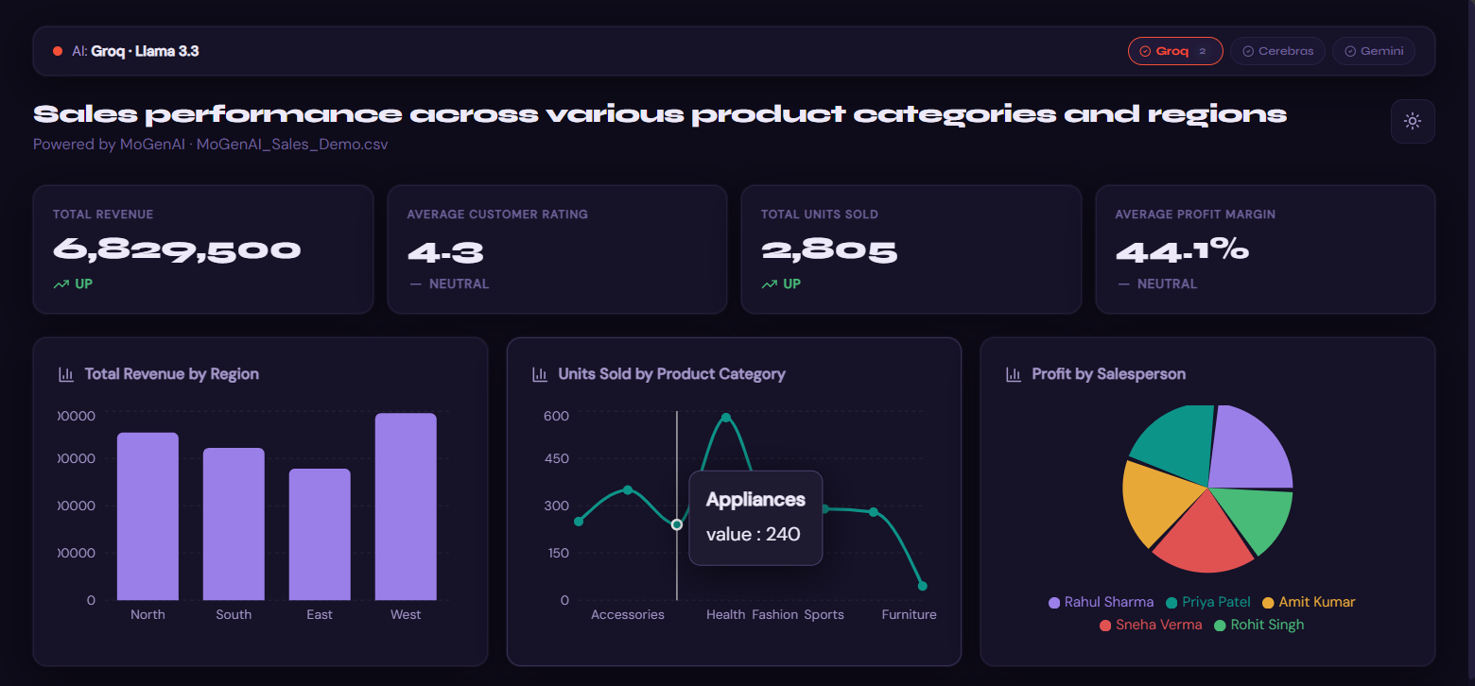The width and height of the screenshot is (1475, 686).
Task: Switch to Gemini AI provider
Action: [1374, 51]
